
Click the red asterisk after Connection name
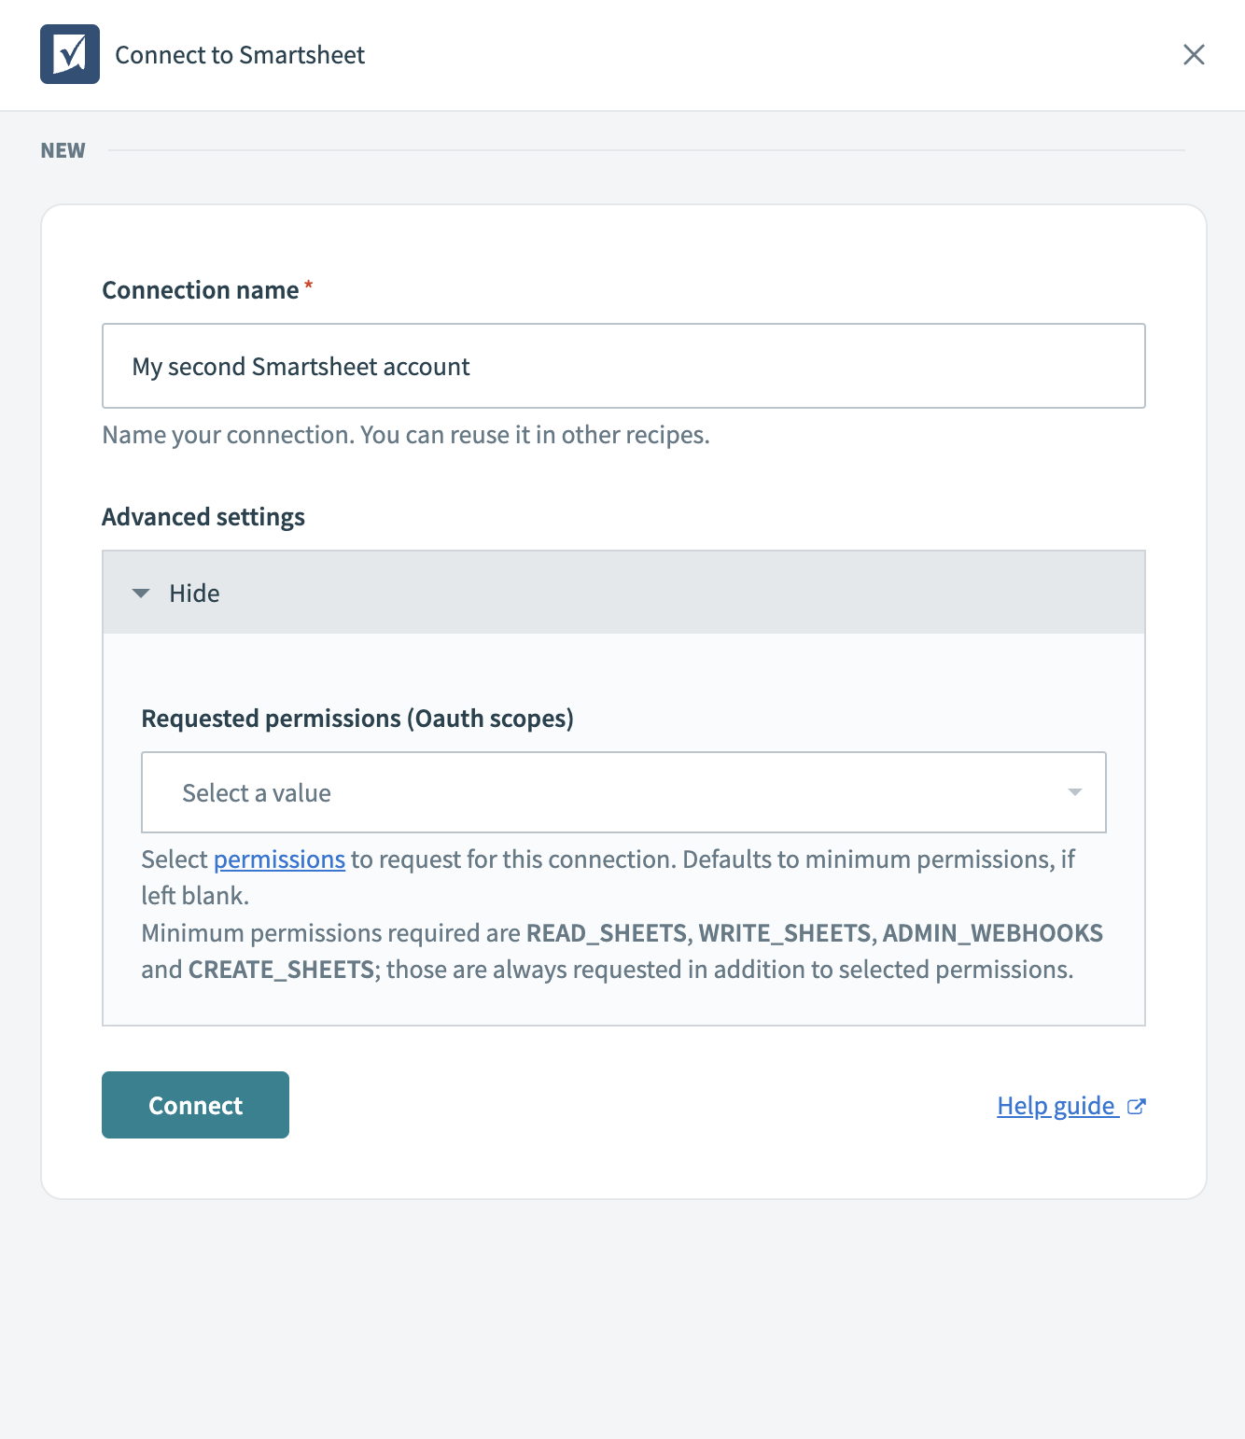tap(307, 286)
